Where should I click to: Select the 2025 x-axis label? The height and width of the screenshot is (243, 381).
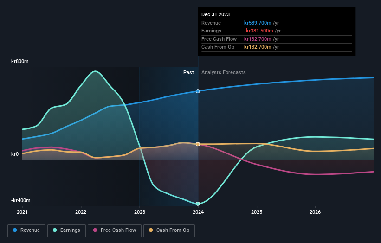257,212
